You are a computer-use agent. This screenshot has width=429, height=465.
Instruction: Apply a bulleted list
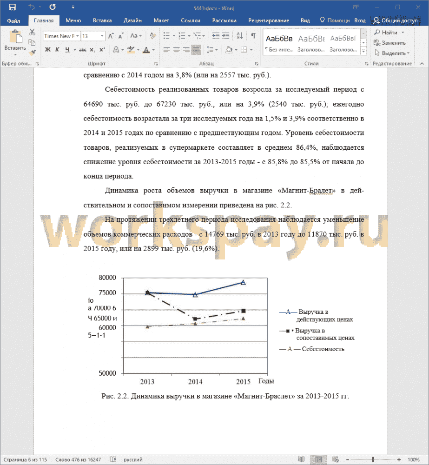tap(166, 36)
